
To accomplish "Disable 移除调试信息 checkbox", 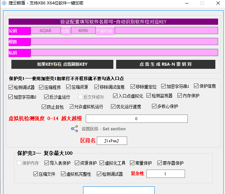I will coord(96,87).
